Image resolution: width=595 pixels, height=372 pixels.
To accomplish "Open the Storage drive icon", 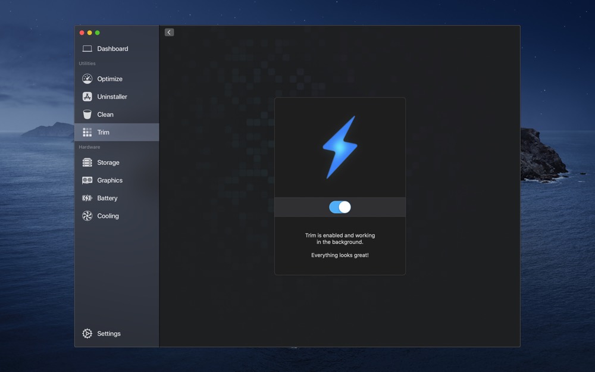I will pos(87,162).
